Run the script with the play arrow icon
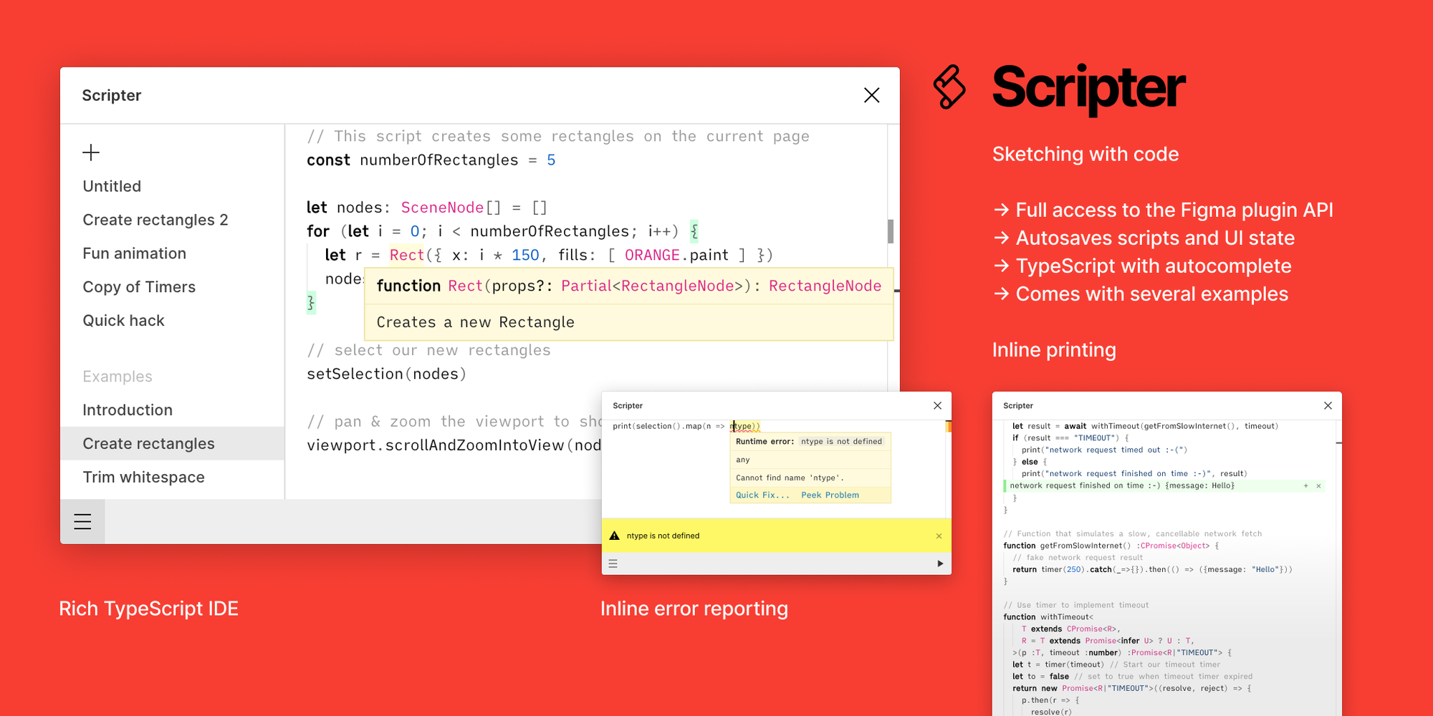 click(940, 563)
